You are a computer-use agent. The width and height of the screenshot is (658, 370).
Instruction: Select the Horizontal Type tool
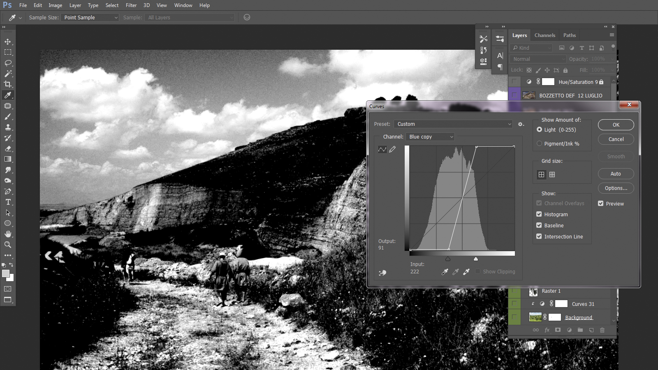(8, 202)
